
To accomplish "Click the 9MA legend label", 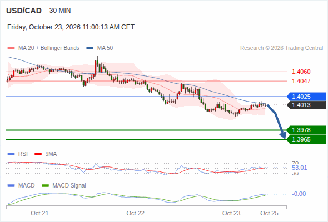I will (x=51, y=154).
